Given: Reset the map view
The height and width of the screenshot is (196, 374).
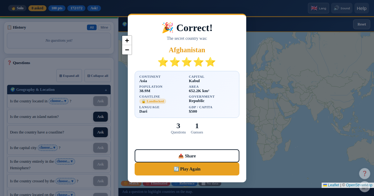Looking at the screenshot, I should tap(362, 24).
